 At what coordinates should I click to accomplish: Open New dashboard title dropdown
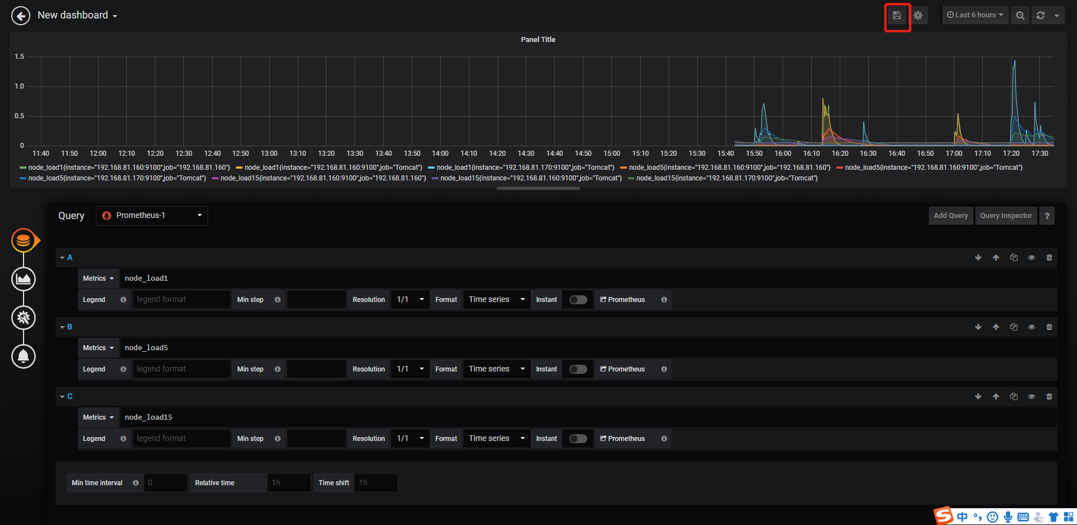pos(77,16)
